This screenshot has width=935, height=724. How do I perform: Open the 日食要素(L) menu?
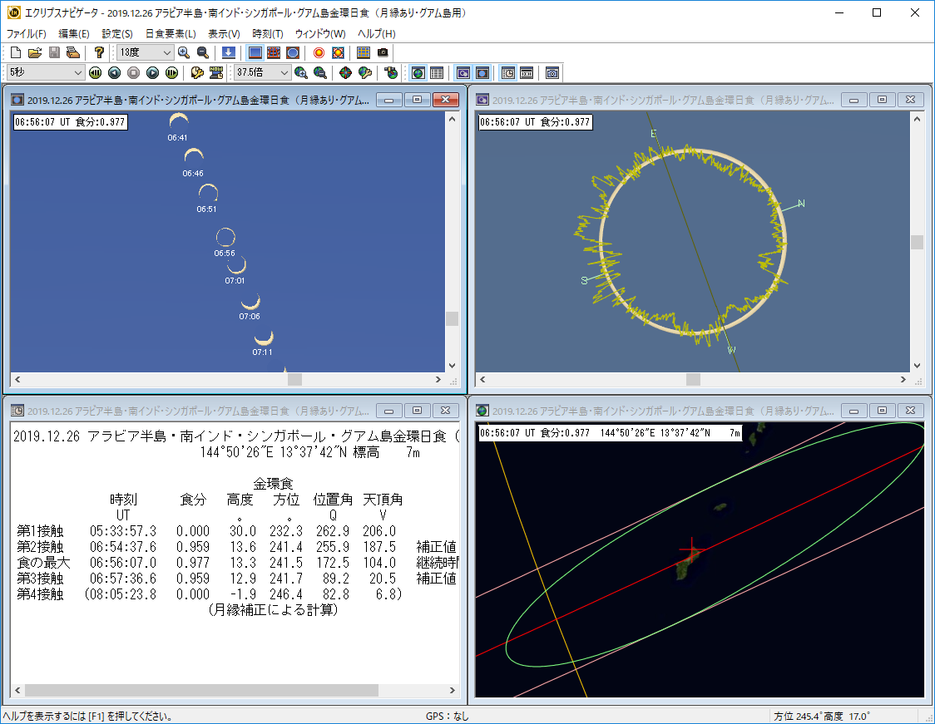pos(170,34)
